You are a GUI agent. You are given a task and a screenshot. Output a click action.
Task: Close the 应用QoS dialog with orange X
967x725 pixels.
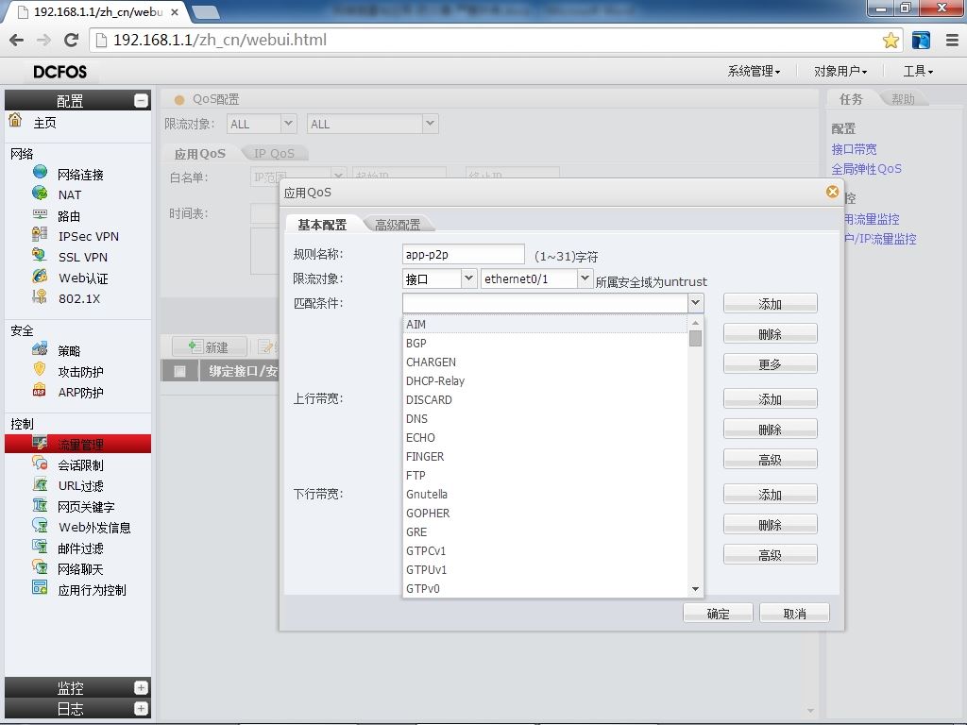tap(832, 192)
